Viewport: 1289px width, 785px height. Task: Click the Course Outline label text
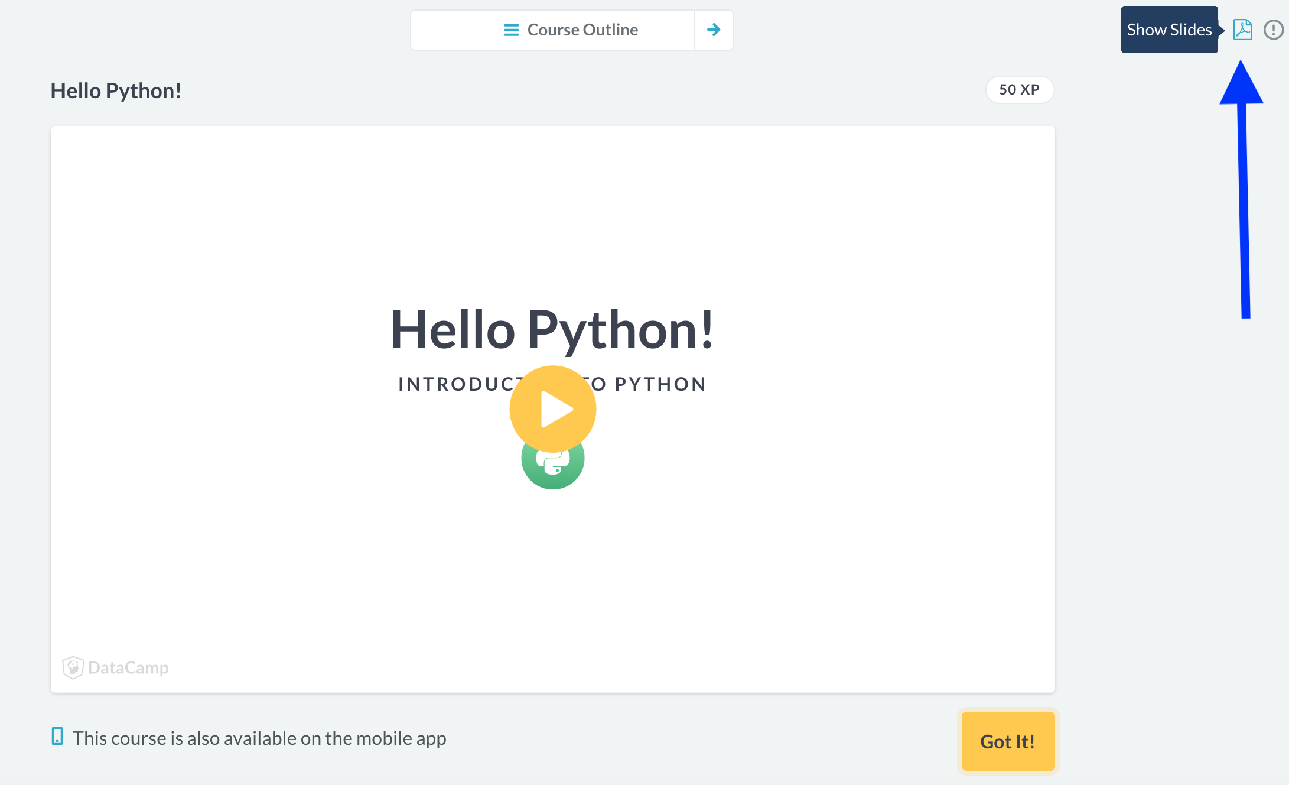pyautogui.click(x=582, y=30)
